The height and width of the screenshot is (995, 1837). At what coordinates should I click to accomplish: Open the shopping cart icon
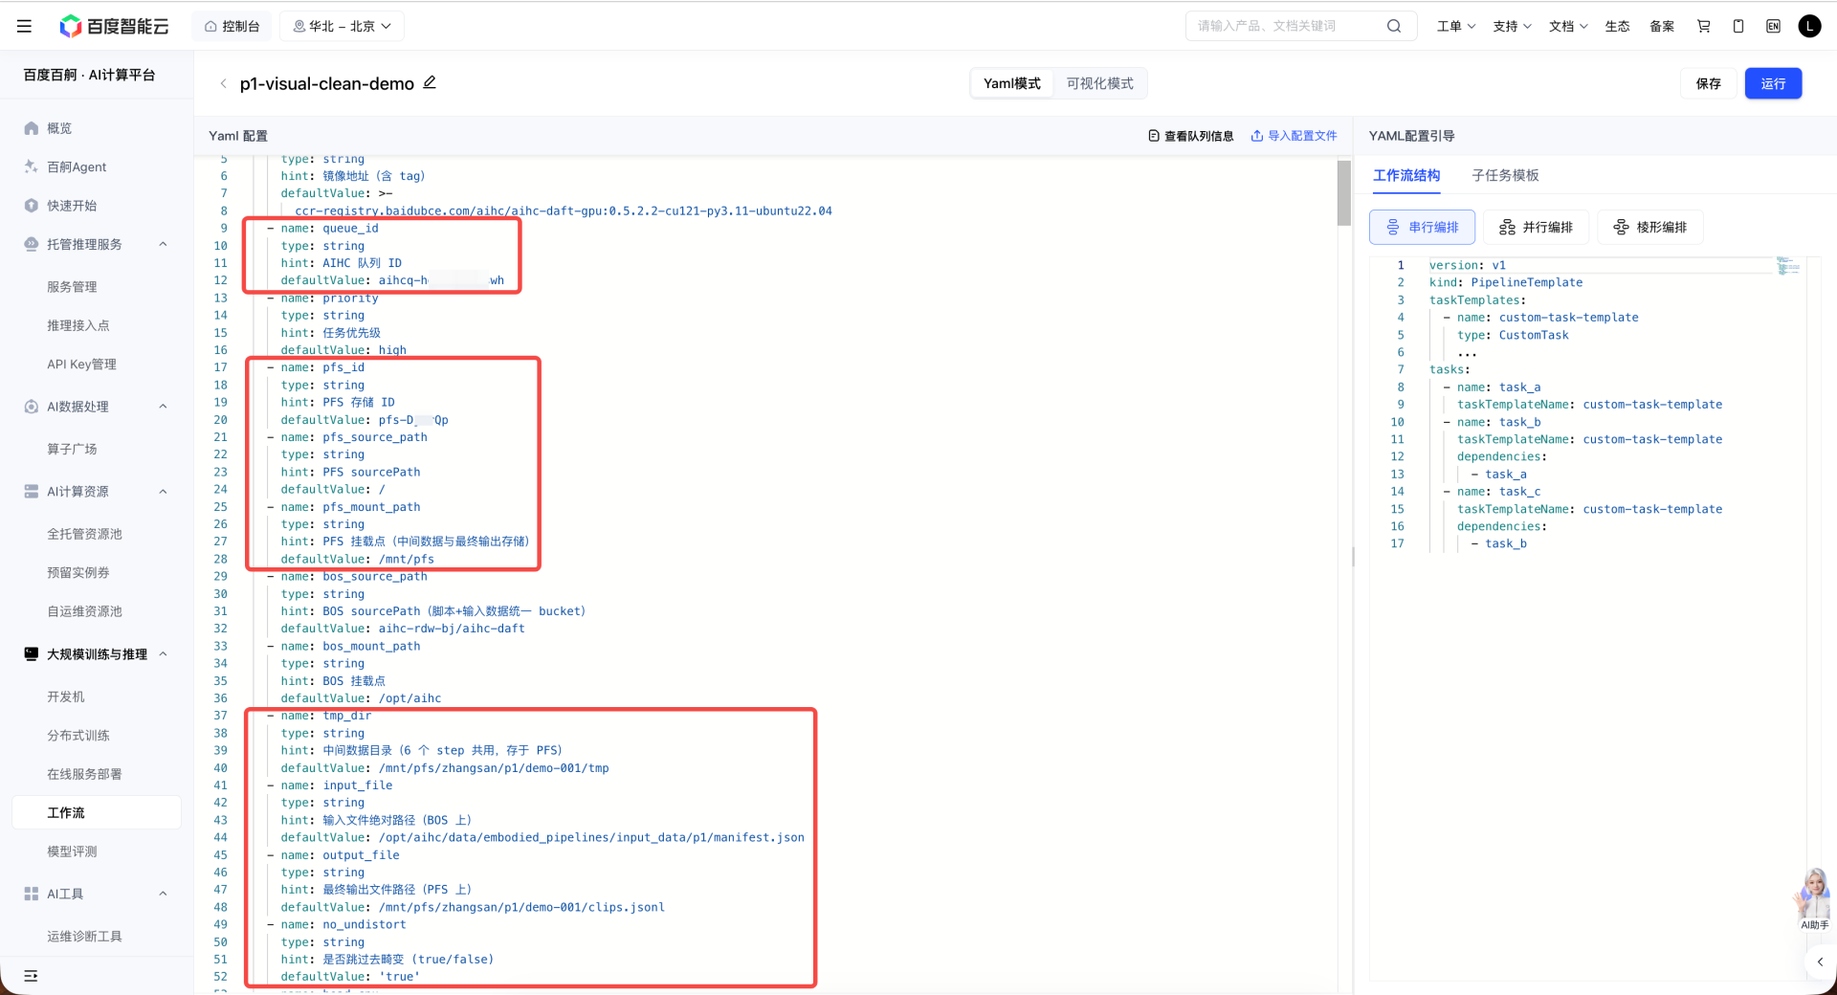[1704, 26]
